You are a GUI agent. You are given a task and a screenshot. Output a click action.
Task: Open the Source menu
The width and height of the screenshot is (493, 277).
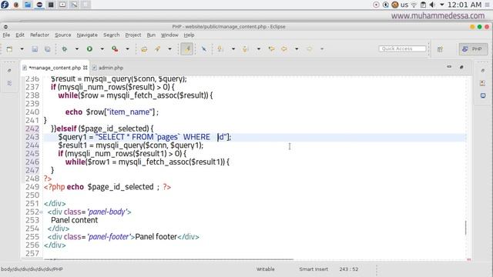point(63,35)
